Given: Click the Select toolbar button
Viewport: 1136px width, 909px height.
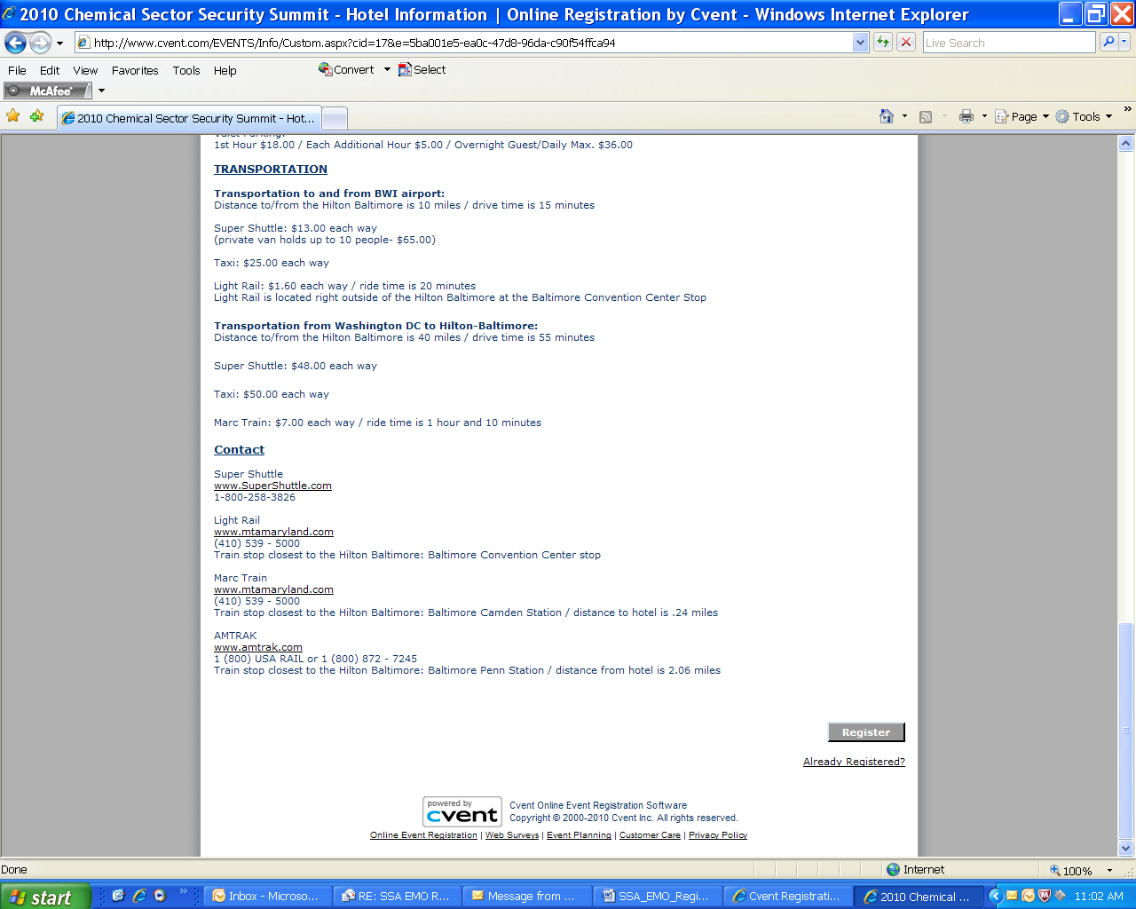Looking at the screenshot, I should [x=422, y=69].
